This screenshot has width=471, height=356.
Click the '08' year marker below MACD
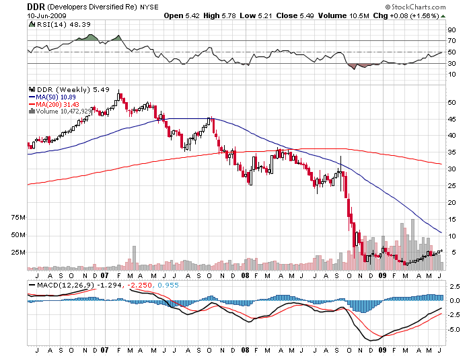246,350
